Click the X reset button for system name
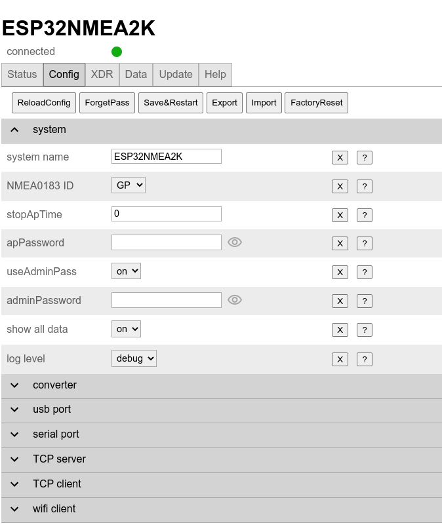Screen dimensions: 442x532 [340, 157]
